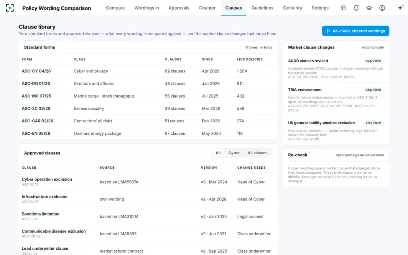Select the All classes filter

pos(257,153)
